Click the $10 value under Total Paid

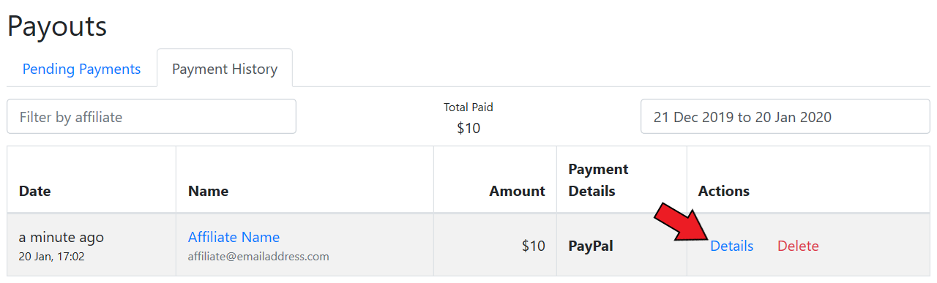(468, 128)
